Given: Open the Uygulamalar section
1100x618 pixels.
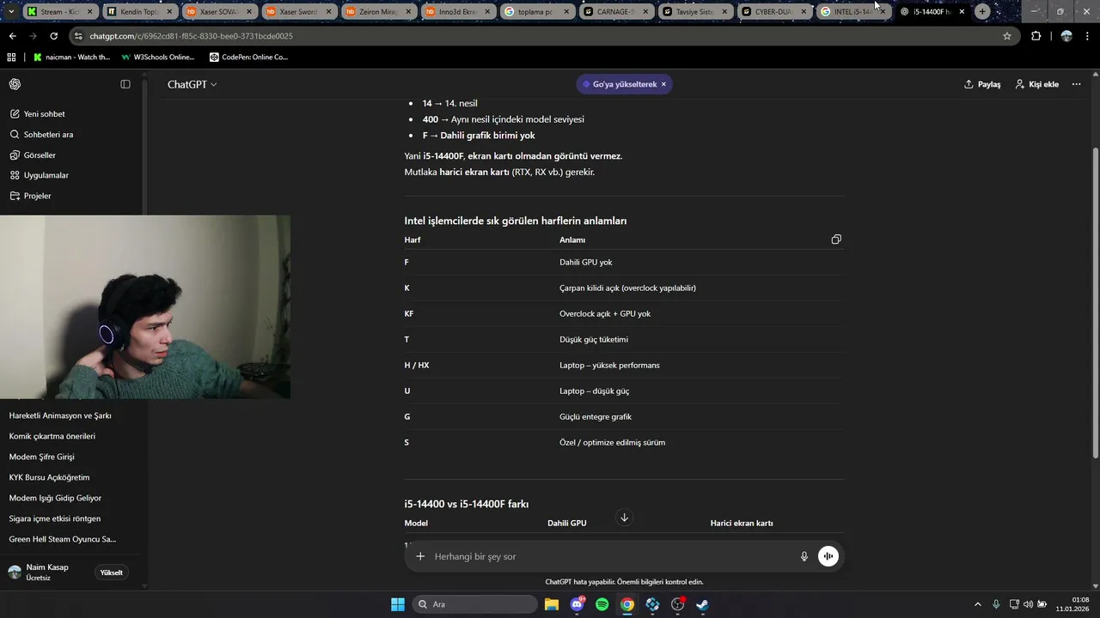Looking at the screenshot, I should (x=40, y=175).
